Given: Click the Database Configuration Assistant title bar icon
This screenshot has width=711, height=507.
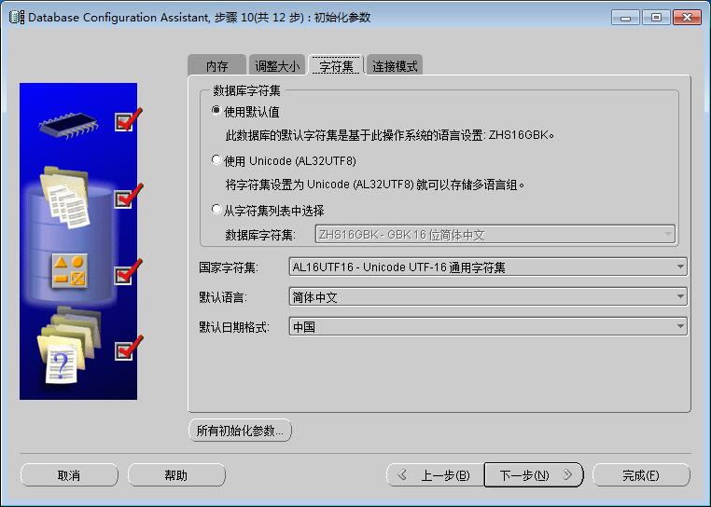Looking at the screenshot, I should point(17,17).
